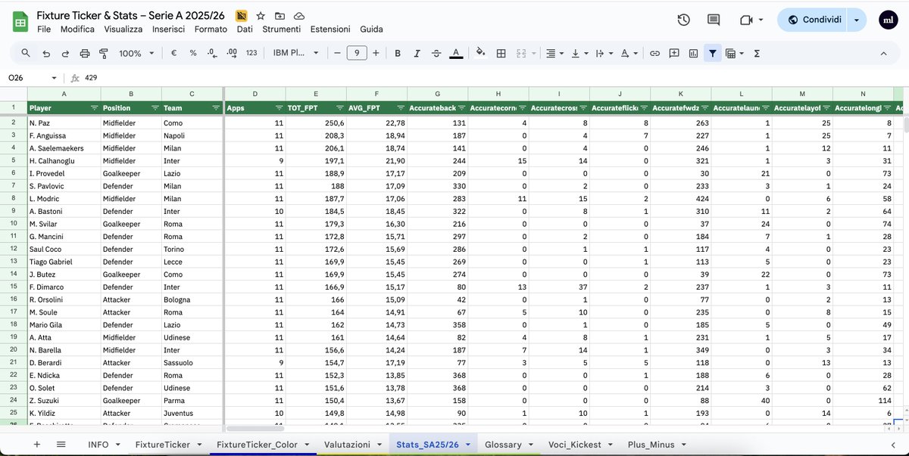View cloud document status
Viewport: 909px width, 456px height.
pos(299,15)
